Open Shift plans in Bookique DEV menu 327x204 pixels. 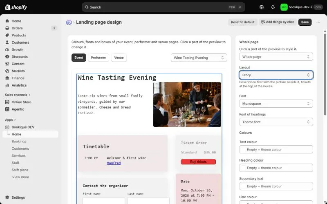coord(20,170)
